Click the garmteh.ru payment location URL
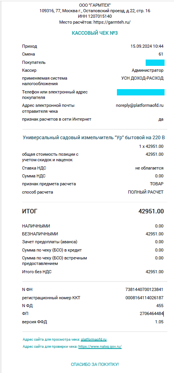This screenshot has height=373, width=174. click(x=112, y=22)
